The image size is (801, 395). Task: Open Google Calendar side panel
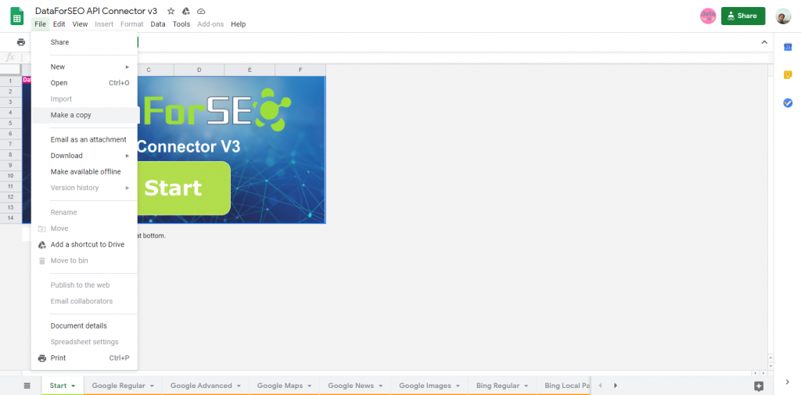tap(788, 47)
